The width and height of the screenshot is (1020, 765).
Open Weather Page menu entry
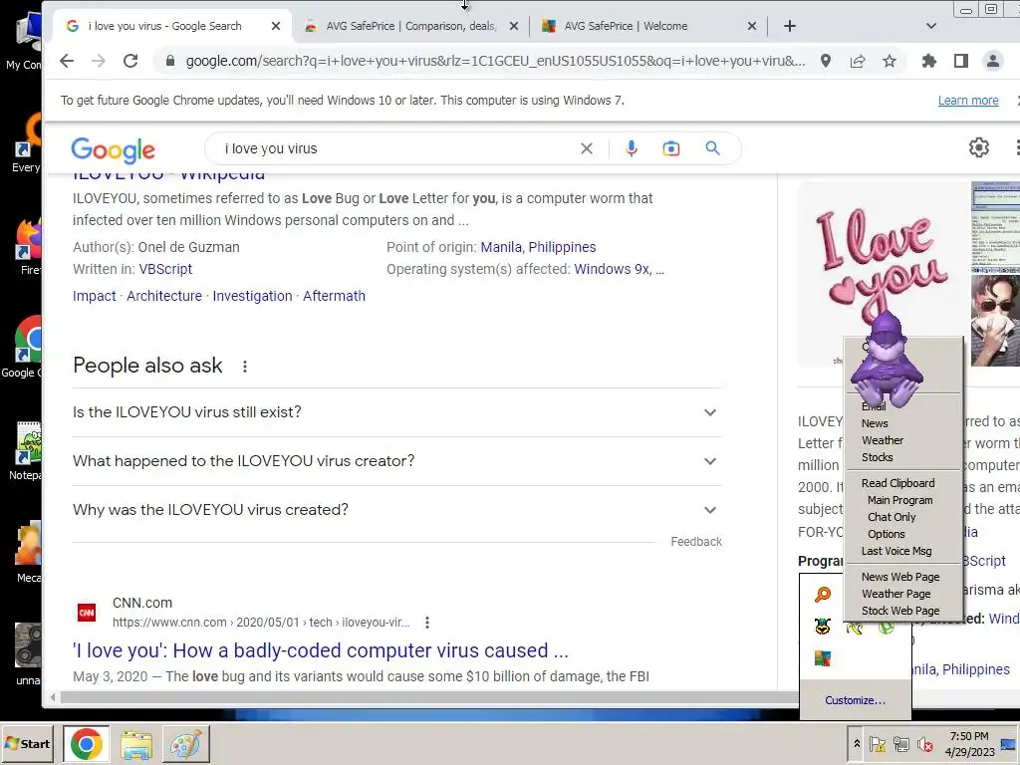(895, 594)
